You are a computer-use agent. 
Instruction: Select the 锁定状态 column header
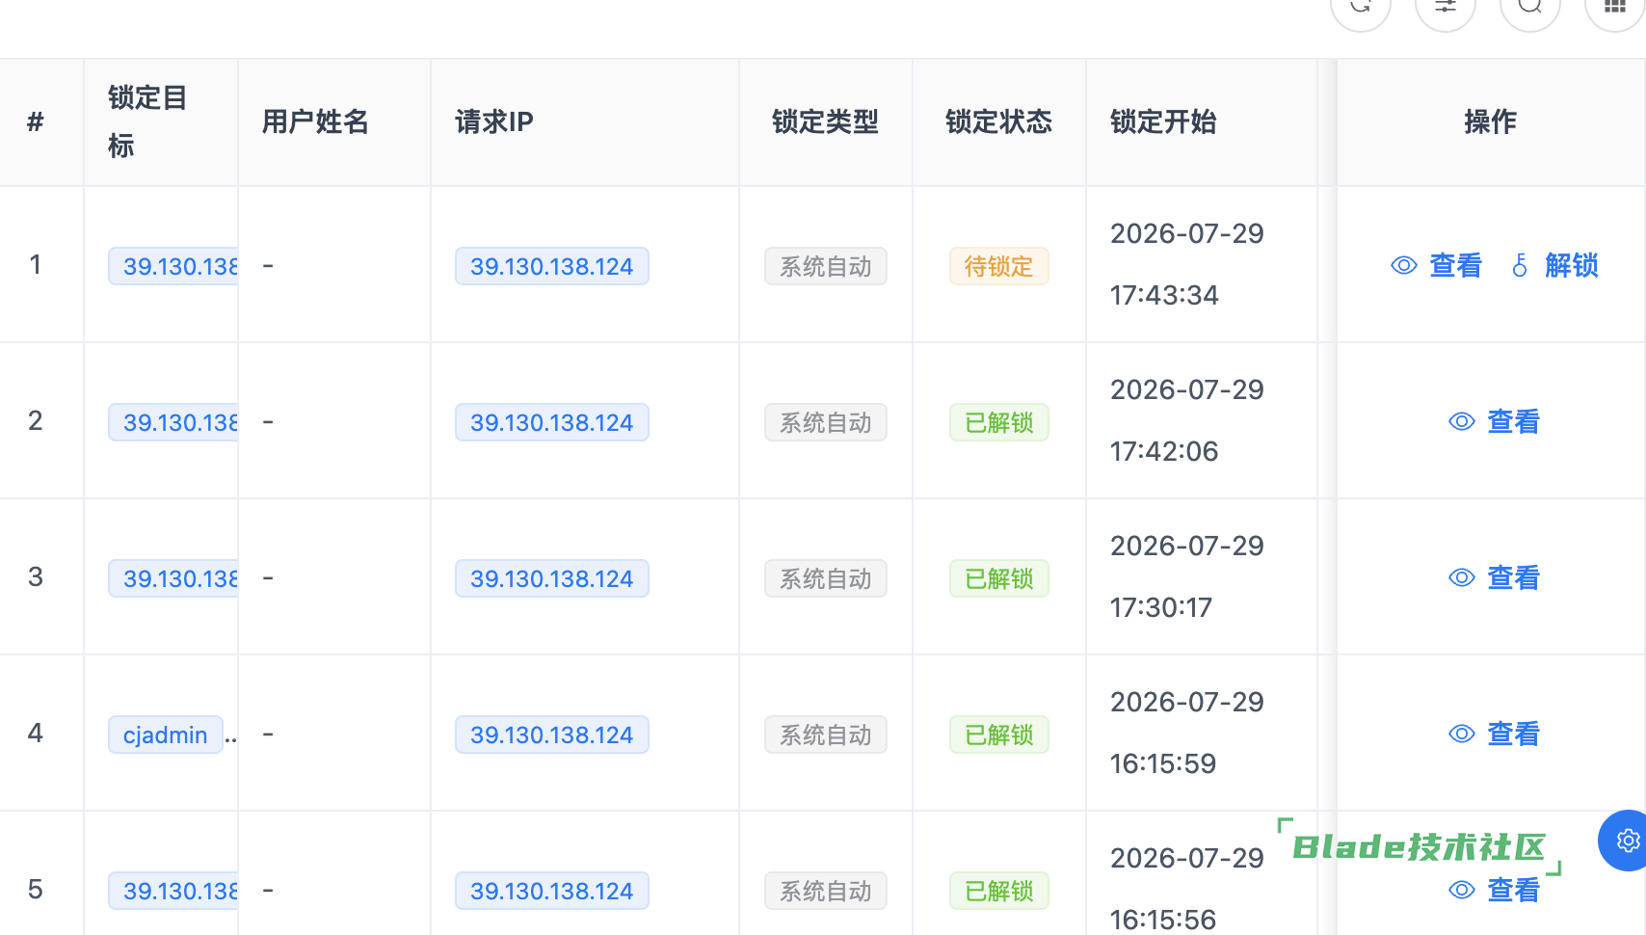[999, 122]
